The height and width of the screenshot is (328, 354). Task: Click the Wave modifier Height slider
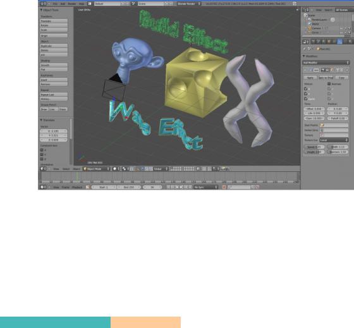[x=314, y=152]
